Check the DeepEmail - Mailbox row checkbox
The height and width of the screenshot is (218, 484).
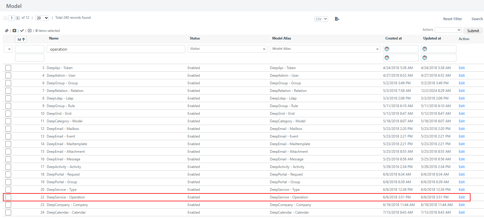point(8,129)
